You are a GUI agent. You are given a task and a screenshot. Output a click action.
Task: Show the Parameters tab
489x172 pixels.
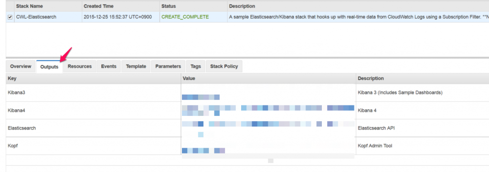[168, 67]
